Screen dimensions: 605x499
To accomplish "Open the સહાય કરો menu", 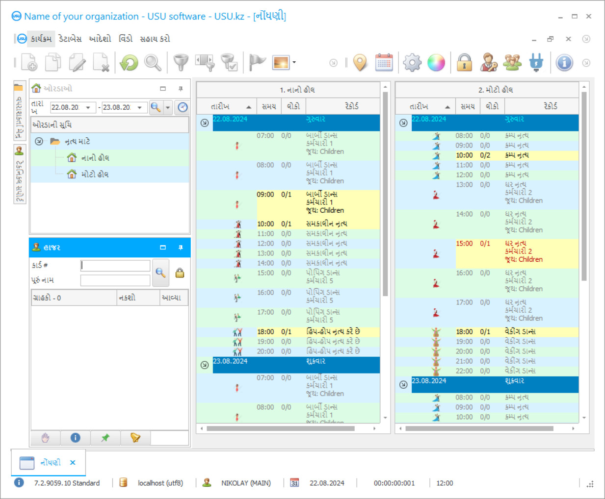I will point(155,39).
